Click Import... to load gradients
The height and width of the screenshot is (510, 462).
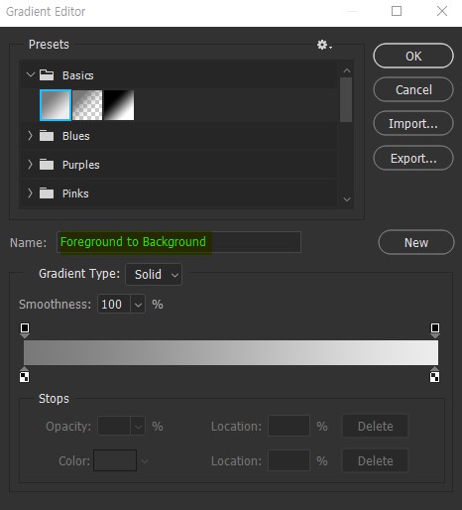pyautogui.click(x=413, y=123)
